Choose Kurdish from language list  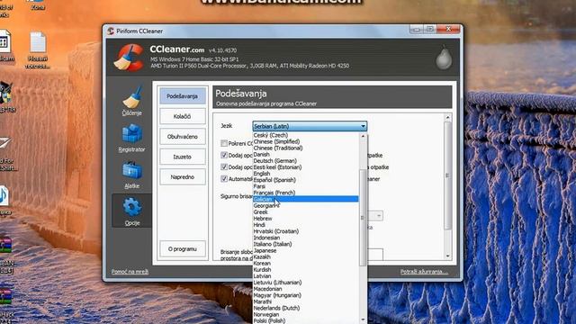(x=306, y=270)
